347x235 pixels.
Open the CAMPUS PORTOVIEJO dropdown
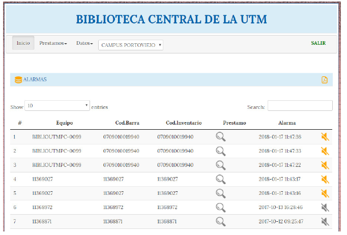point(131,45)
